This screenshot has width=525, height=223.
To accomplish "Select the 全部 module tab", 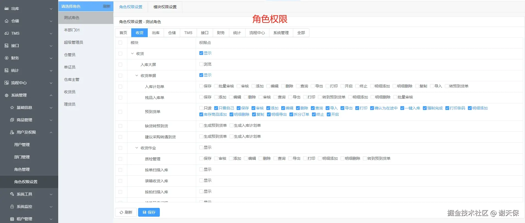I will tap(301, 33).
